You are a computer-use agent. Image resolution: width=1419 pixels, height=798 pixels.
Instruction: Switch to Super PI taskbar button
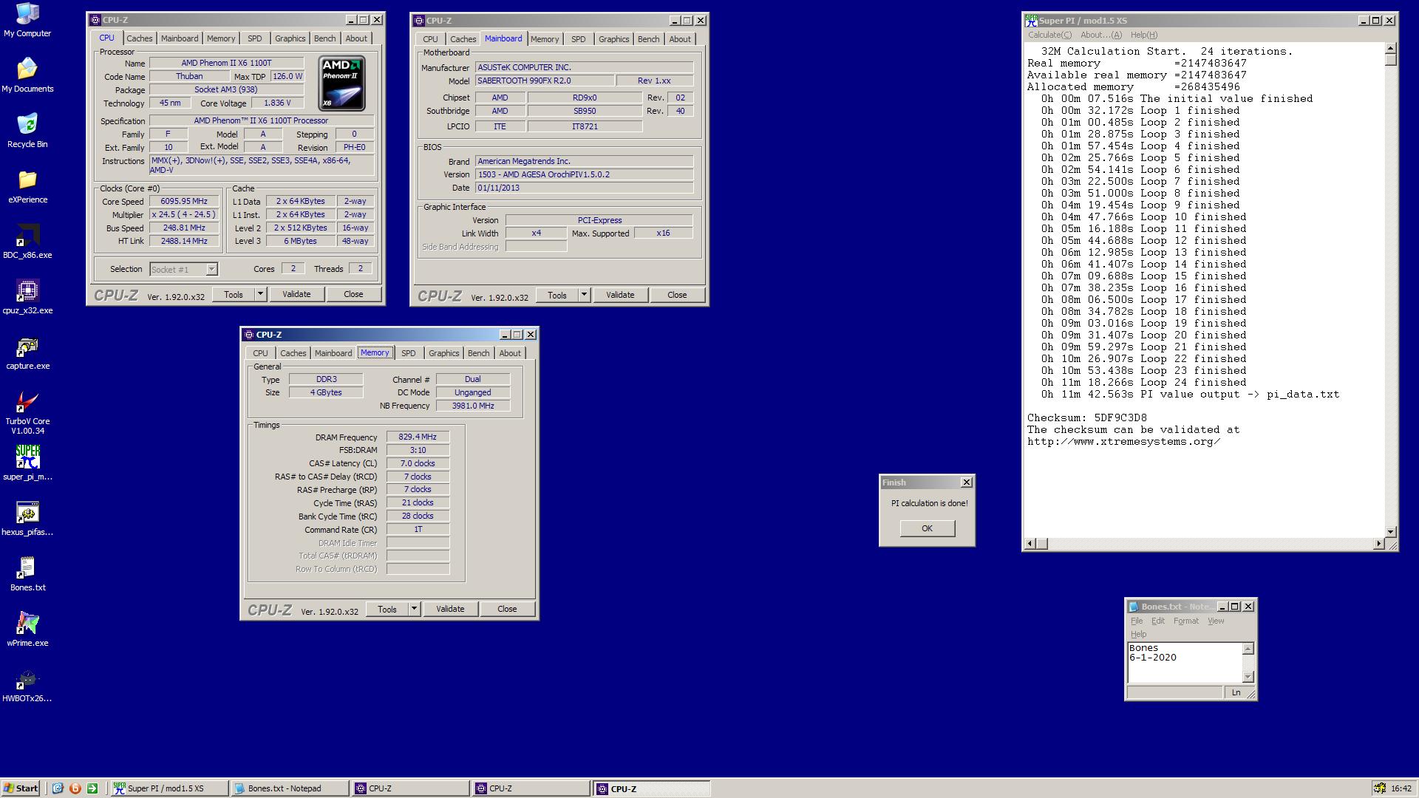[x=169, y=788]
